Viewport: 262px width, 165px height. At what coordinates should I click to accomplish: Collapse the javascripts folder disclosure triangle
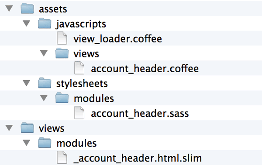point(27,23)
